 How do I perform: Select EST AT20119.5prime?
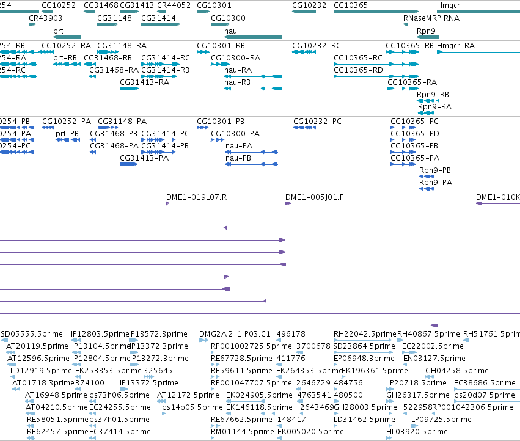coord(37,346)
